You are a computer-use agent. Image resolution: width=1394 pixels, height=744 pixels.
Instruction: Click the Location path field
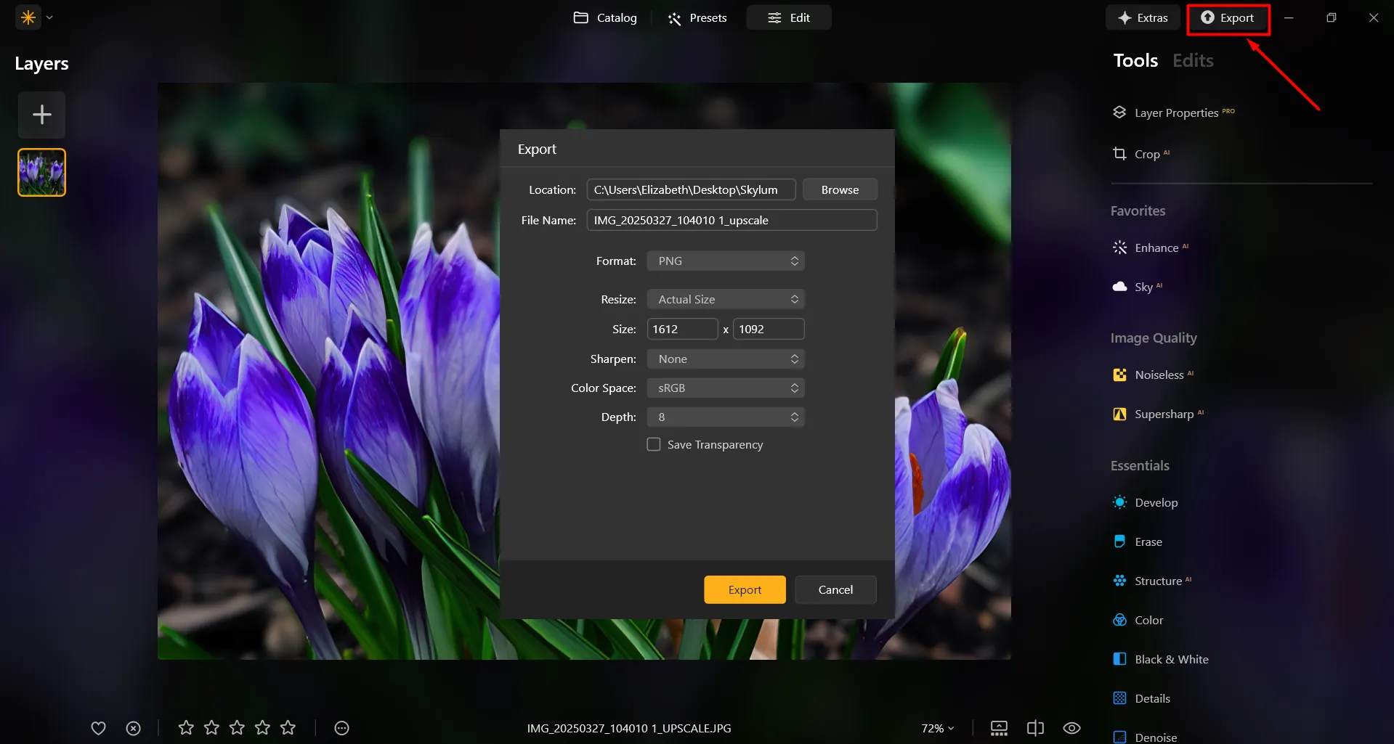click(x=691, y=189)
